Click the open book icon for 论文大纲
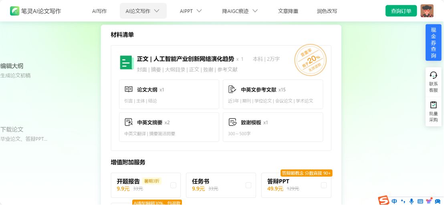 [x=129, y=90]
